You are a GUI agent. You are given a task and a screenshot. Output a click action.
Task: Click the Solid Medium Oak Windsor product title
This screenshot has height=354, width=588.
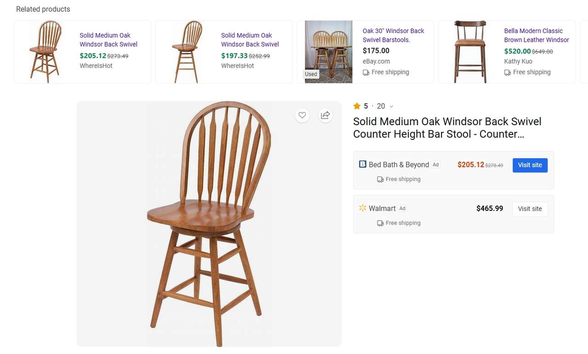tap(447, 127)
